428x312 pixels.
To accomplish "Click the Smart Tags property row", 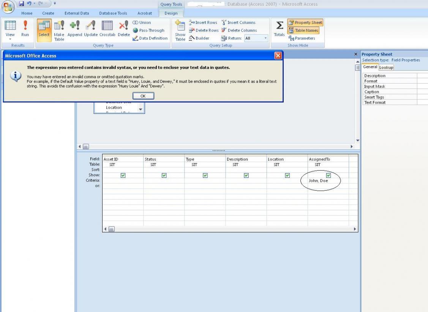I will (395, 97).
